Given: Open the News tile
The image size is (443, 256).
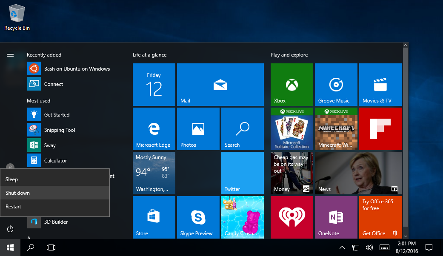Looking at the screenshot, I should pyautogui.click(x=358, y=173).
